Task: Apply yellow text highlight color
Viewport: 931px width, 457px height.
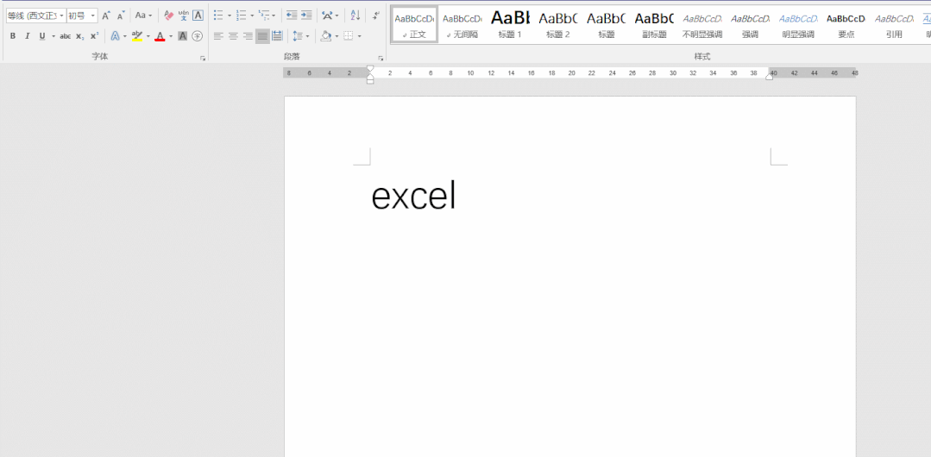Action: coord(137,36)
